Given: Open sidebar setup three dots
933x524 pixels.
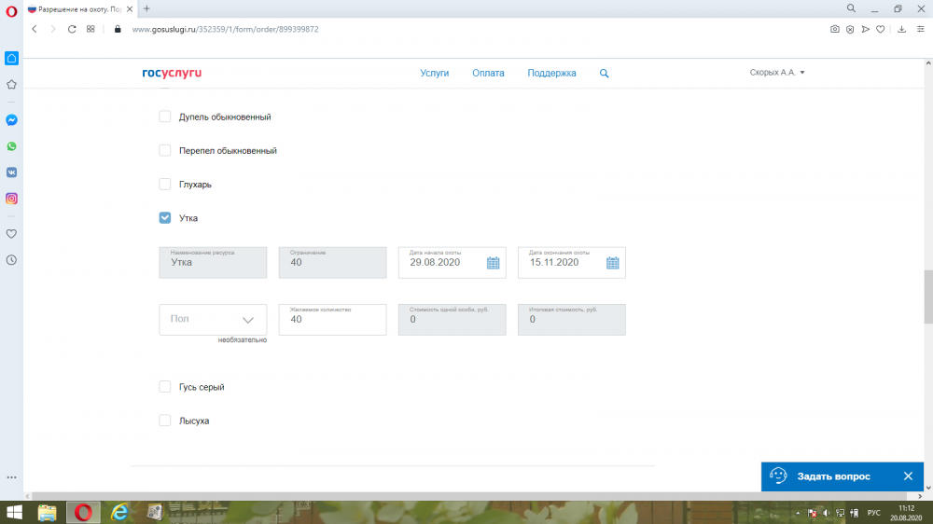Looking at the screenshot, I should (11, 477).
